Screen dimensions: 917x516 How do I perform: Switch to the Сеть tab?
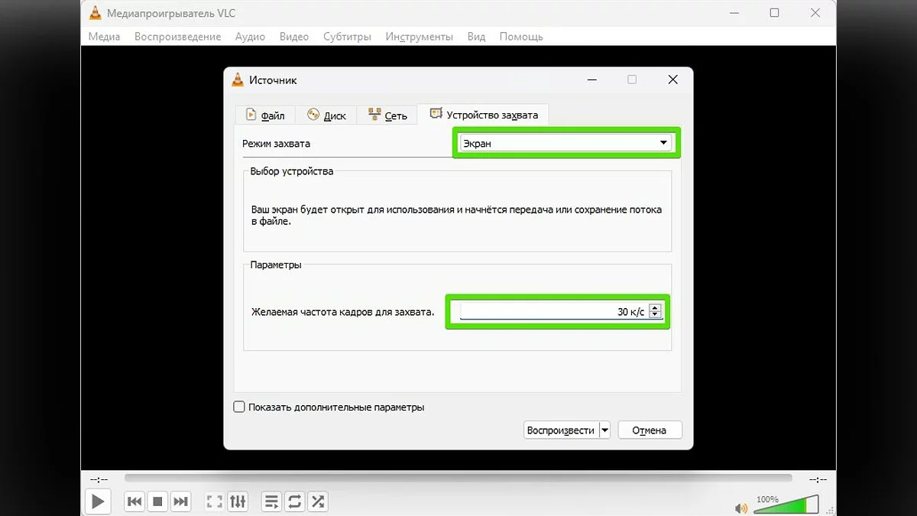(x=387, y=115)
